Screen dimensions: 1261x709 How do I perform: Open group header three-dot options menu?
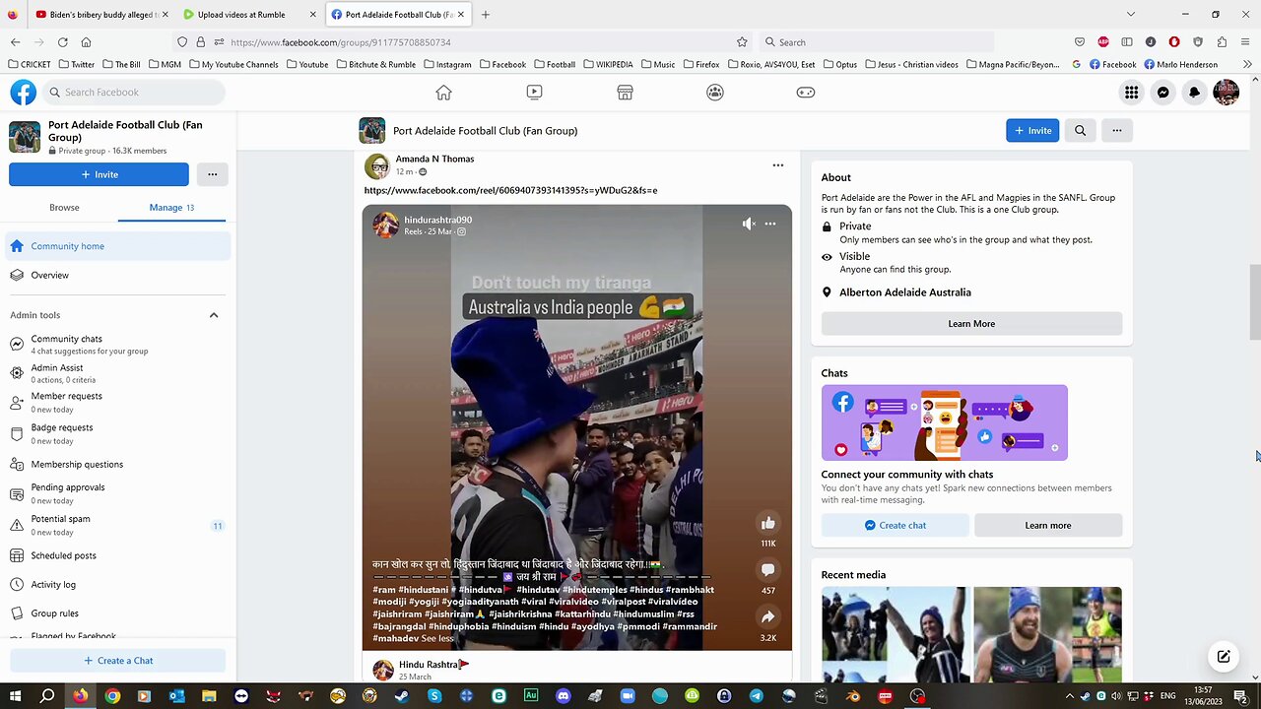(1116, 130)
